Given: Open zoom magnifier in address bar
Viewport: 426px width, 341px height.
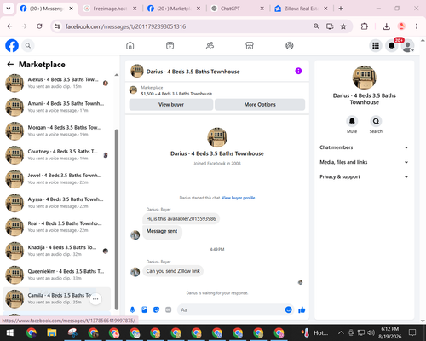Looking at the screenshot, I should (316, 26).
